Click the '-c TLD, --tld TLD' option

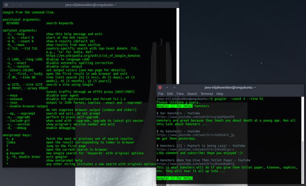(x=22, y=49)
